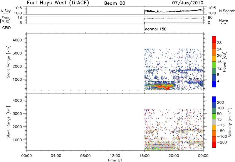Viewport: 235px width, 162px height.
Task: Click the "08:00" time tick label
Action: click(85, 156)
